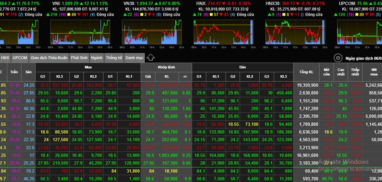The image size is (382, 182).
Task: Click floor price cell 40.35
Action: pos(29,109)
